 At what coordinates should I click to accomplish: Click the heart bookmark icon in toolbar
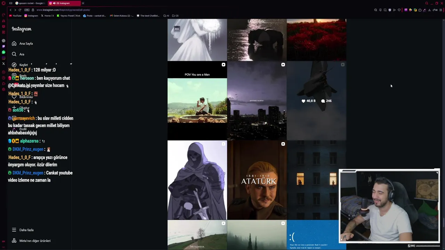[x=399, y=10]
